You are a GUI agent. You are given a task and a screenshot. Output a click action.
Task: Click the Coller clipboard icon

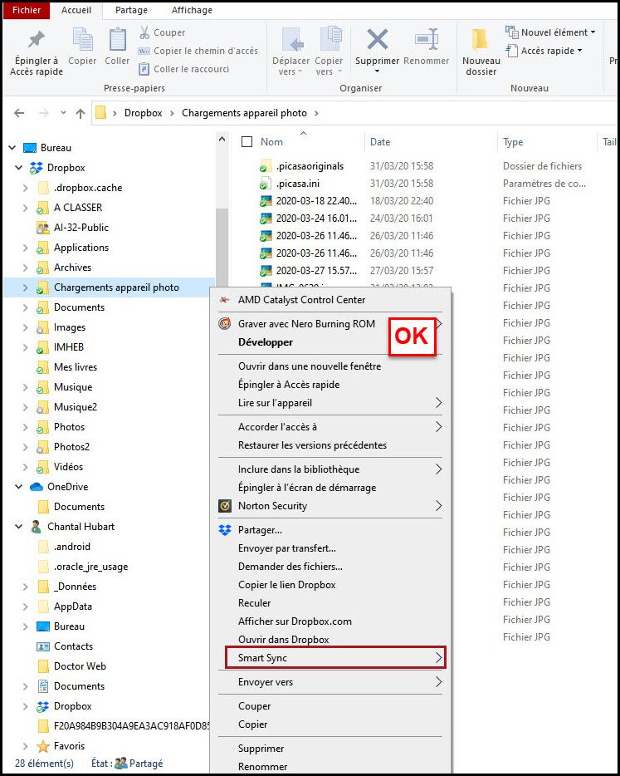117,40
